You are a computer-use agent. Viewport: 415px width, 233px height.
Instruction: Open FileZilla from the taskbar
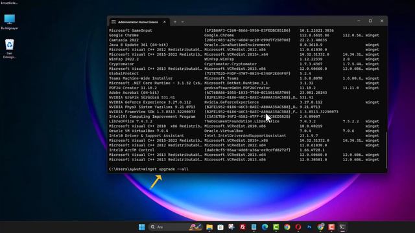point(243,227)
